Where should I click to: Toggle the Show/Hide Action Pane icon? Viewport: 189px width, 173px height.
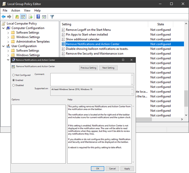44,17
